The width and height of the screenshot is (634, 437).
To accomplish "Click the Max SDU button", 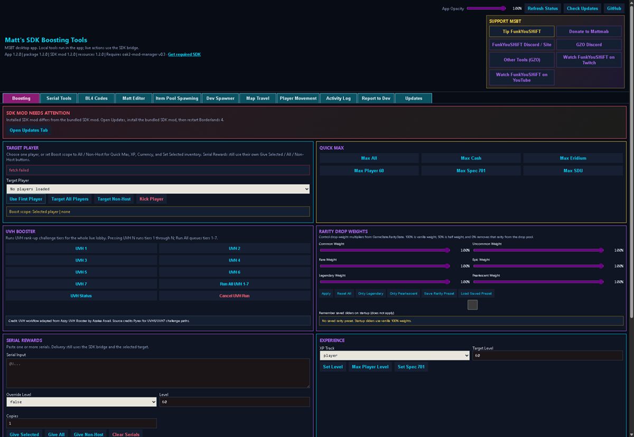I will coord(573,171).
